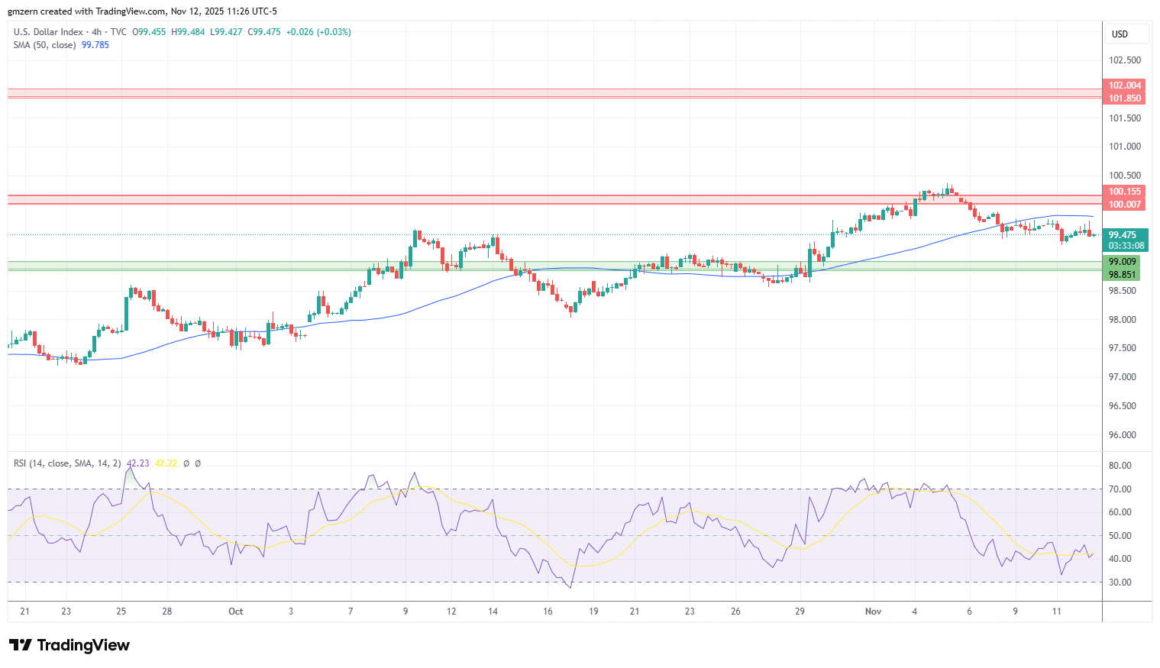Click the SMA (50, close) indicator label

pos(44,45)
